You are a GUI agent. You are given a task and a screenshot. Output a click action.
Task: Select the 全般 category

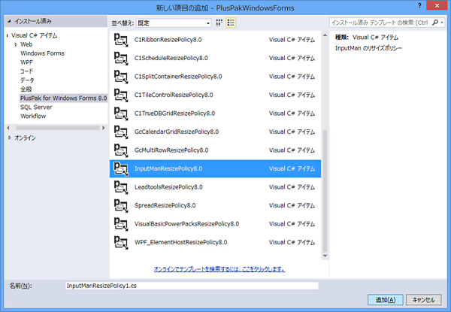click(x=26, y=89)
